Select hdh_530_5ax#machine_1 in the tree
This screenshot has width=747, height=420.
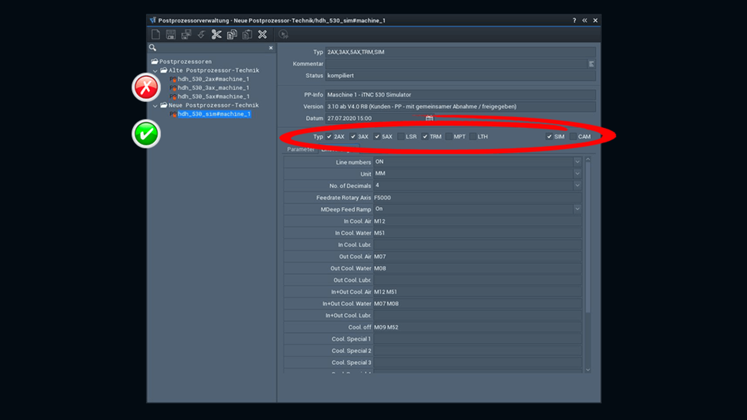(x=213, y=97)
